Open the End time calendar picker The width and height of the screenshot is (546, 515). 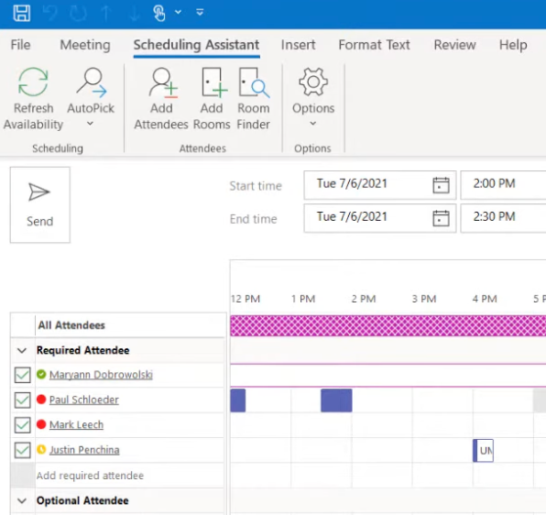pos(441,218)
